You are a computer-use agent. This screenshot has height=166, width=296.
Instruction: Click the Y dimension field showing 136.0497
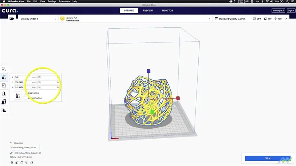25,82
